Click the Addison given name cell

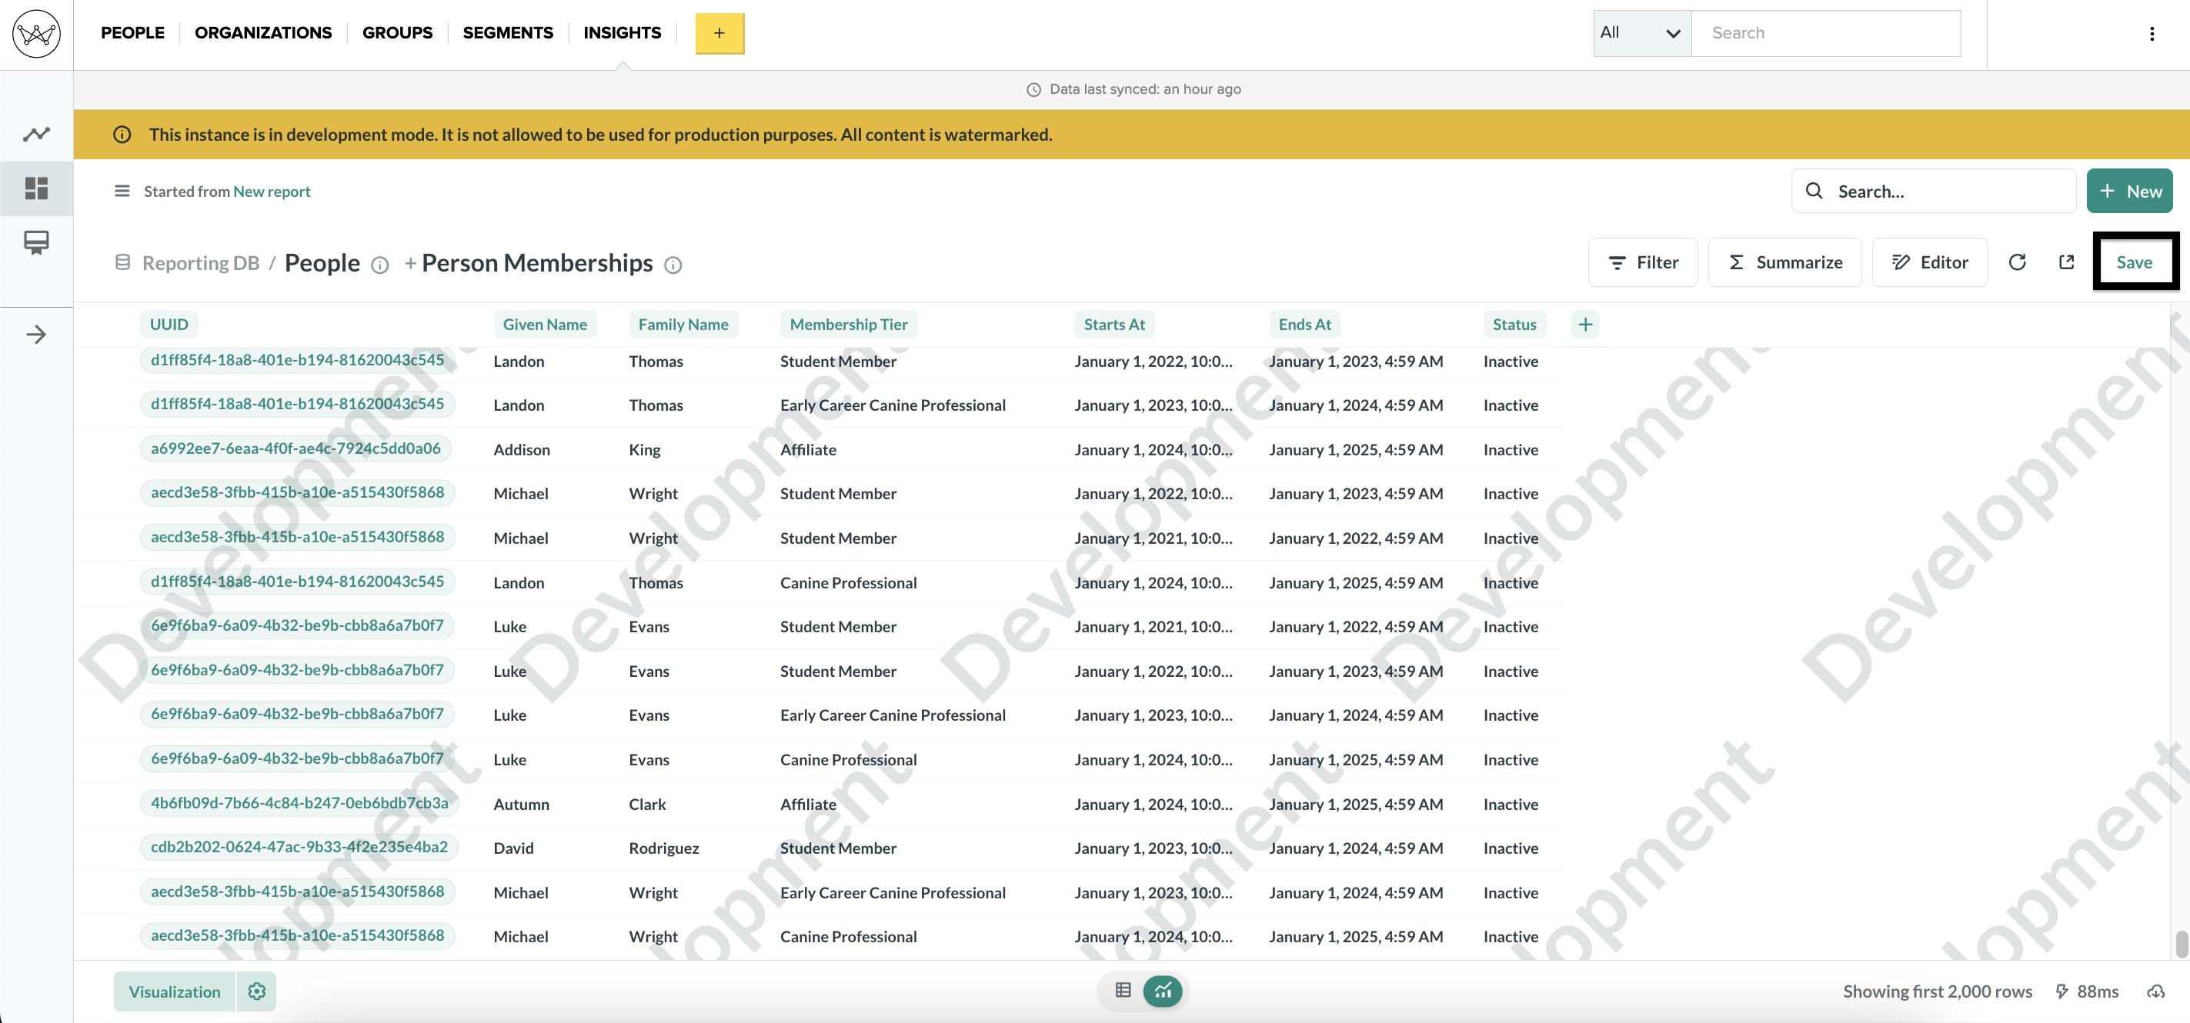(x=522, y=449)
